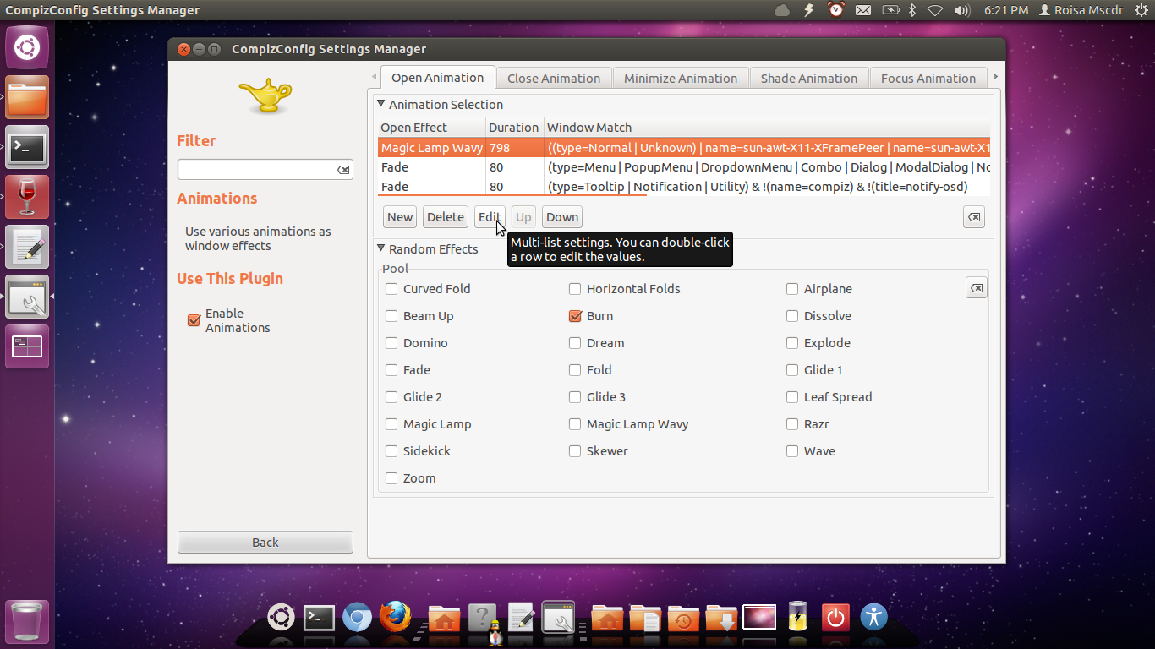Launch Firefox from the bottom dock
This screenshot has height=649, width=1155.
tap(395, 617)
